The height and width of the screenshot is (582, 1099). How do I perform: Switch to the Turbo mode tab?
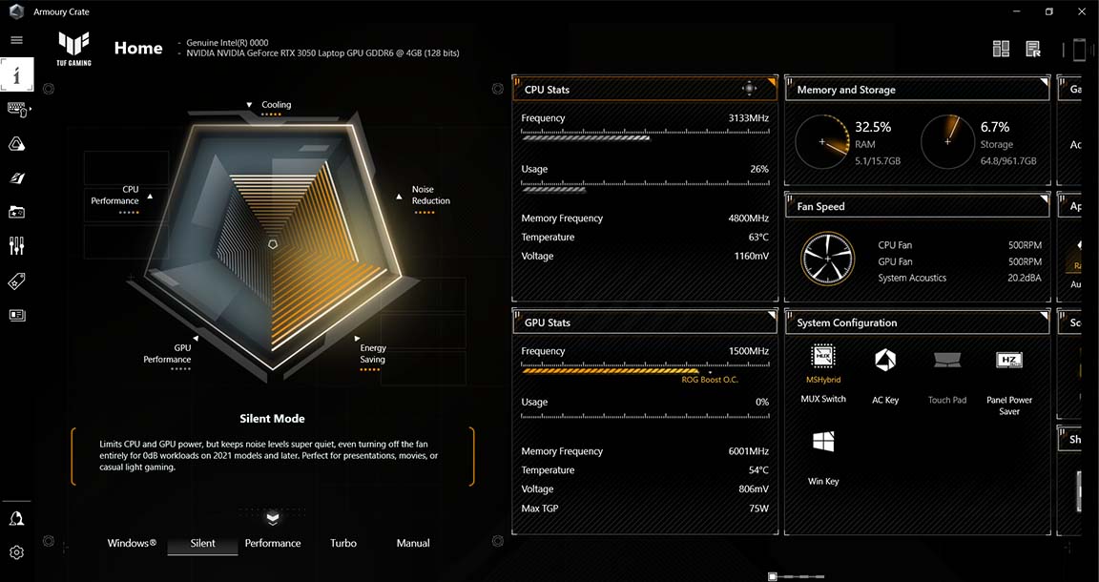pyautogui.click(x=342, y=543)
